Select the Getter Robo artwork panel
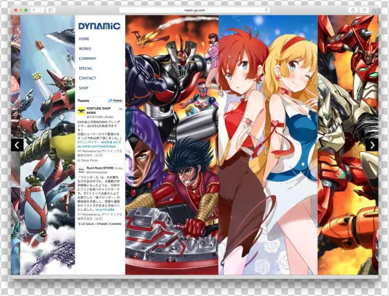This screenshot has width=389, height=296. [47, 145]
